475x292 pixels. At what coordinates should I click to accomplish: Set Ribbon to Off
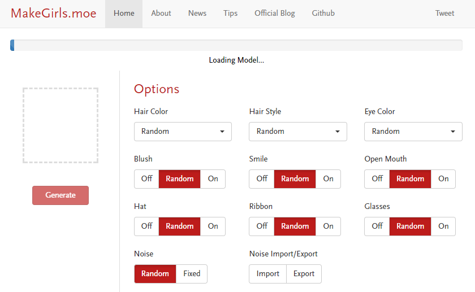pyautogui.click(x=262, y=226)
